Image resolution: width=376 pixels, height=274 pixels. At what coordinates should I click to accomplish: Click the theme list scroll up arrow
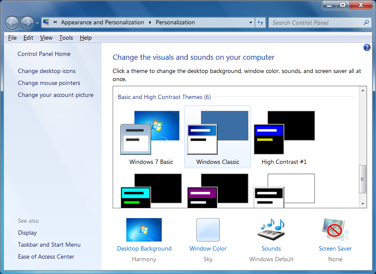click(363, 90)
